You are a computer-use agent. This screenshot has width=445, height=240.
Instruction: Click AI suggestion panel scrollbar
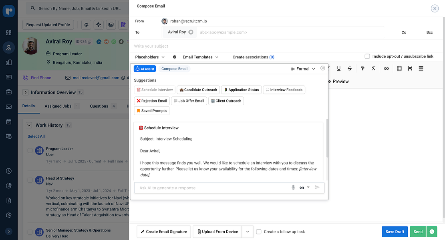click(x=327, y=138)
